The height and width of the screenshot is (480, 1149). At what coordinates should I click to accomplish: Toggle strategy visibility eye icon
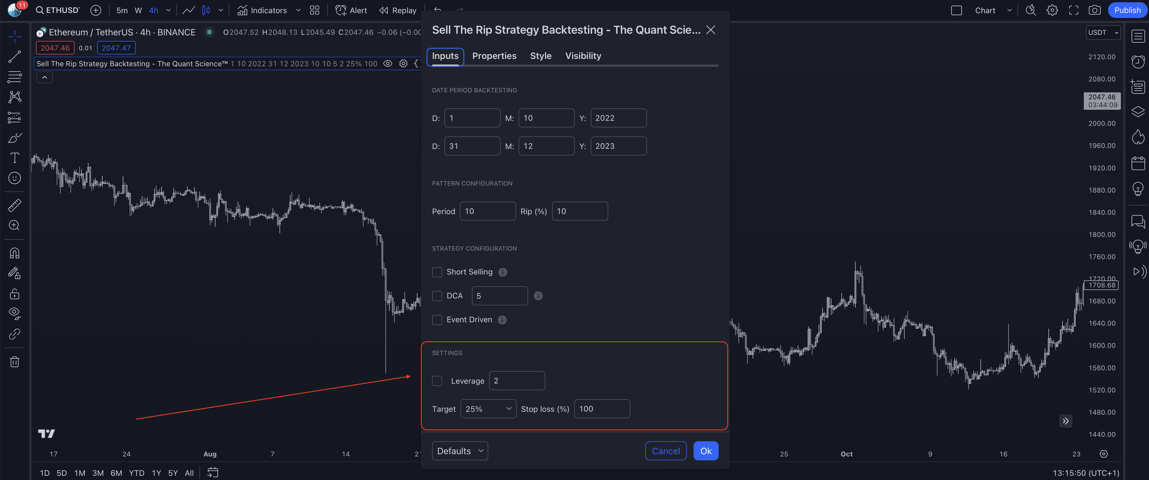[x=388, y=63]
